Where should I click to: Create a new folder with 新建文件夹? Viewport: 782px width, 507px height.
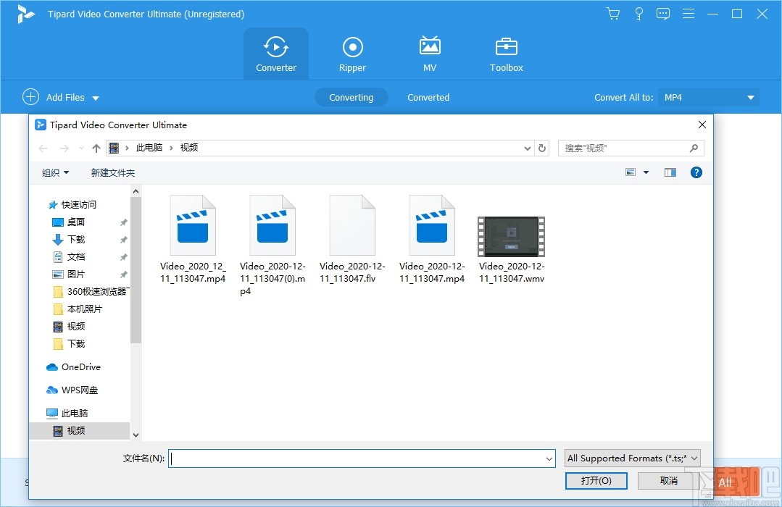tap(113, 172)
